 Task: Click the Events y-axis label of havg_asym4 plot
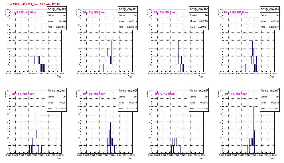(x=5, y=94)
